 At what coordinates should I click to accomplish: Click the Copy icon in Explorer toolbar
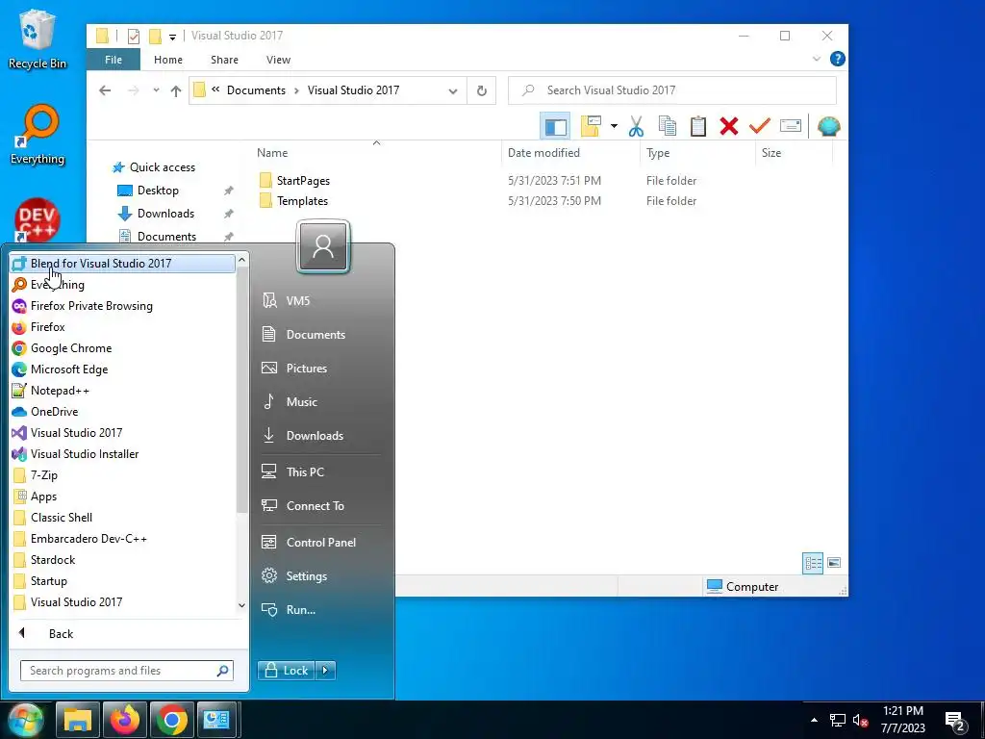coord(668,126)
